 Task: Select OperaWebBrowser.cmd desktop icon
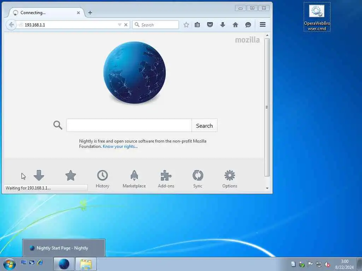(x=317, y=17)
